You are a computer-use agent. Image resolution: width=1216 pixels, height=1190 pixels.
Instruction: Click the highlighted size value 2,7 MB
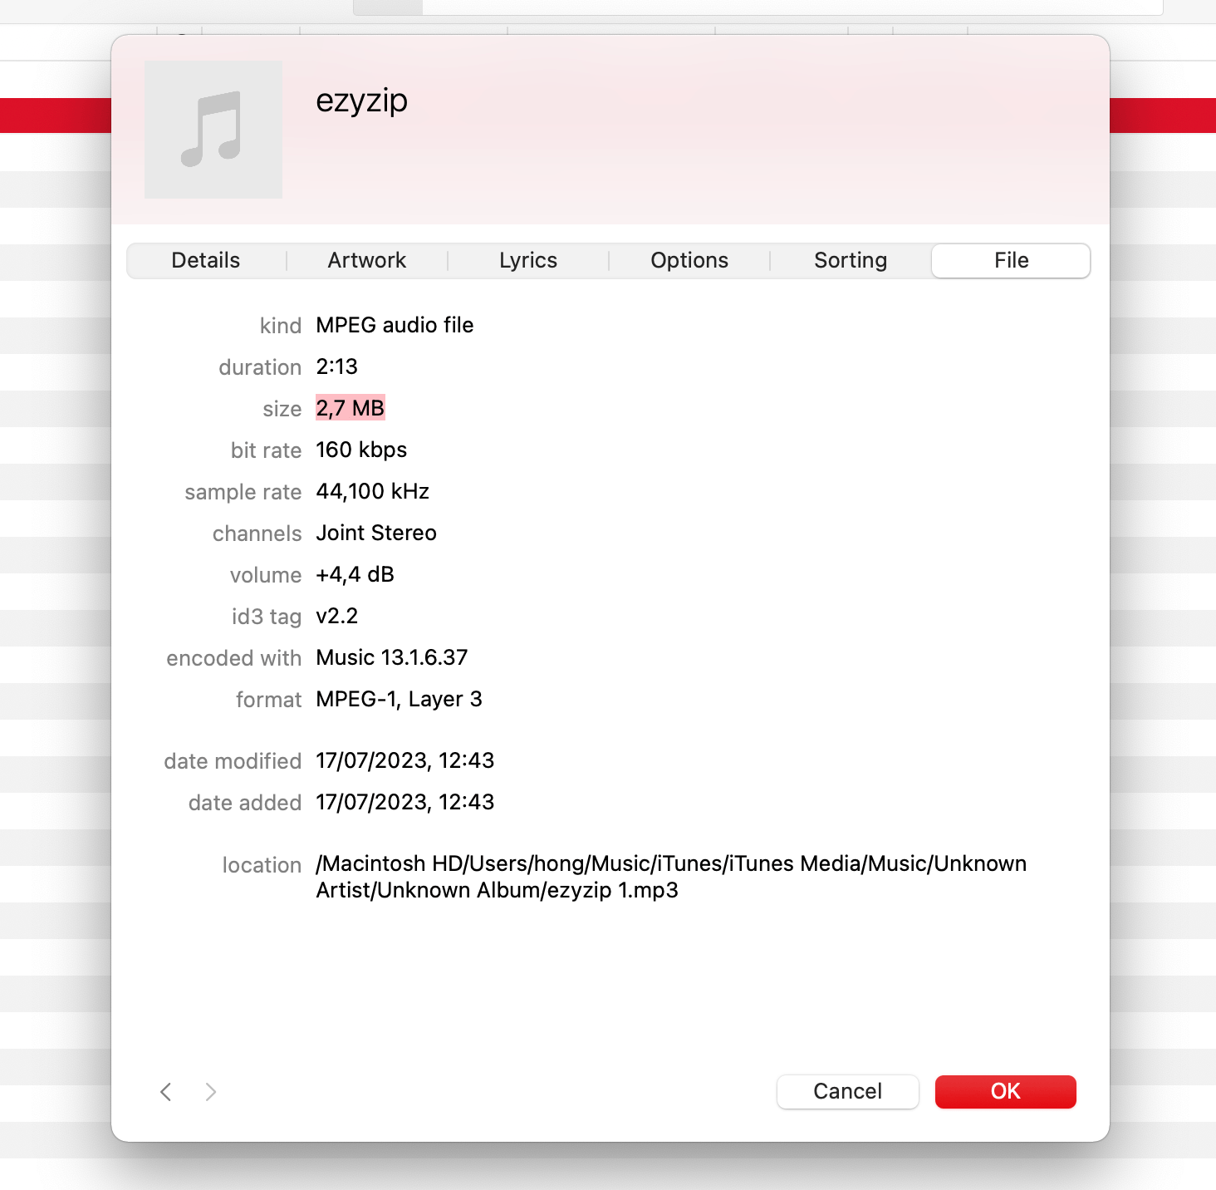[350, 407]
